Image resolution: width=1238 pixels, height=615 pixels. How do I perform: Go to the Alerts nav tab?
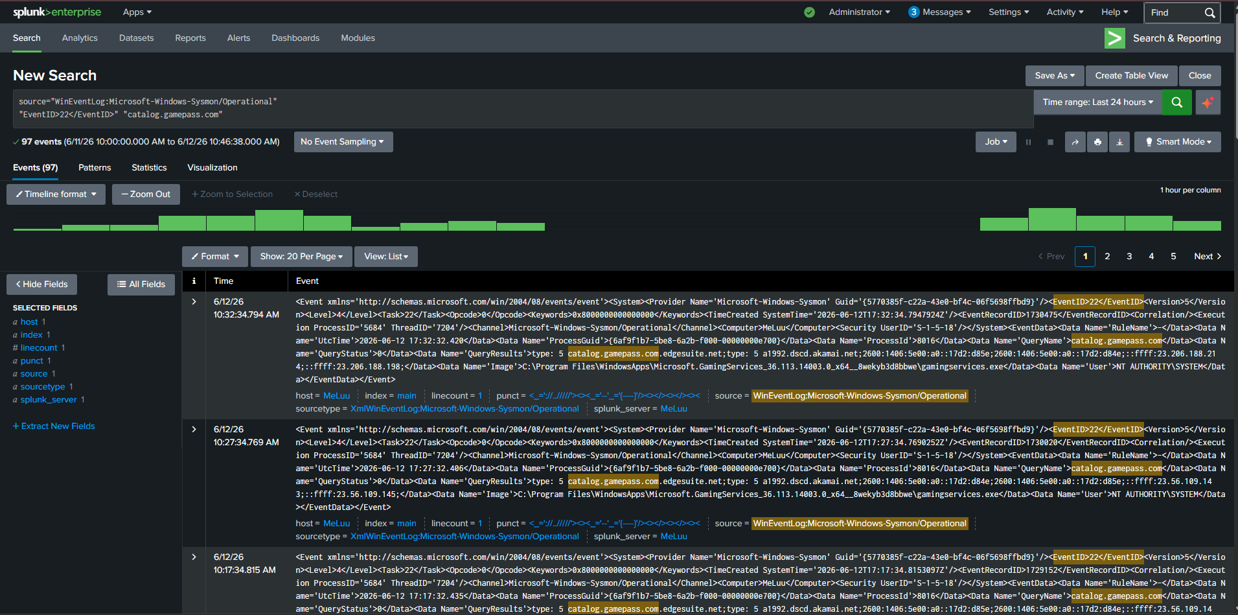coord(238,38)
